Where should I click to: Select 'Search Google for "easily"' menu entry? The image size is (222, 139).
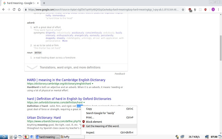(x=109, y=113)
